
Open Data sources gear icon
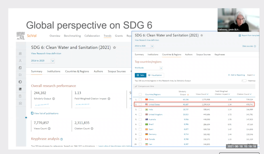click(255, 46)
